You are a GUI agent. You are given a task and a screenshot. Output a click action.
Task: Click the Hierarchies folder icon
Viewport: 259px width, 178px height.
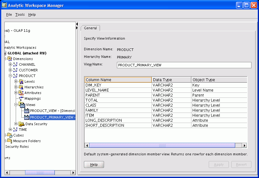[x=21, y=87]
